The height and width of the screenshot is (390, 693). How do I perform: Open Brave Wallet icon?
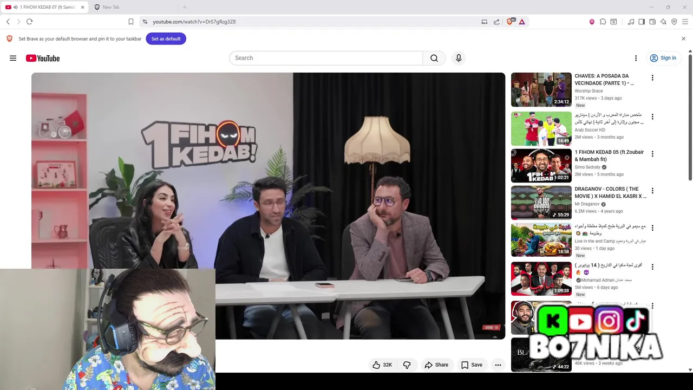(x=652, y=22)
